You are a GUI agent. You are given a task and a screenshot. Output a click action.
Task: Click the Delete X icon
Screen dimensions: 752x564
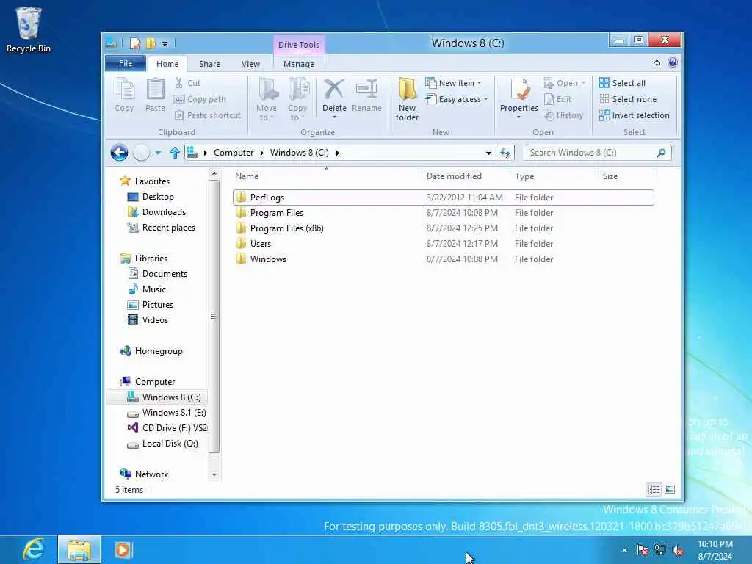tap(334, 90)
